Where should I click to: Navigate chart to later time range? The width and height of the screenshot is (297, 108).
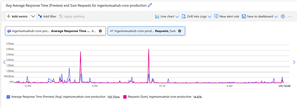(x=294, y=62)
